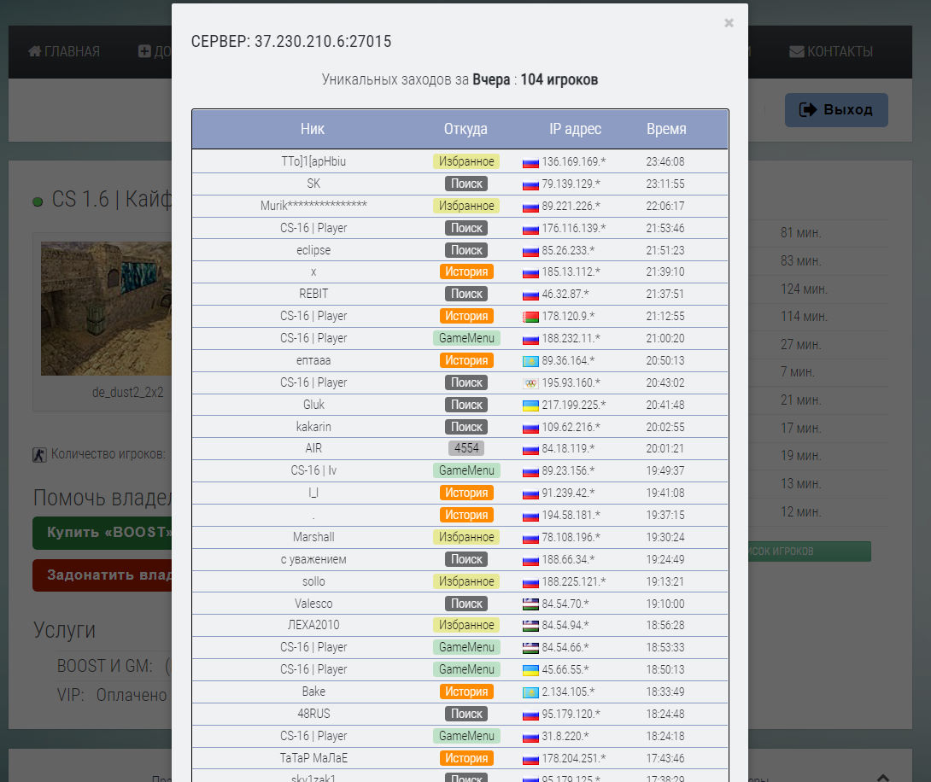Click the История badge for player x
The image size is (931, 782).
point(466,271)
